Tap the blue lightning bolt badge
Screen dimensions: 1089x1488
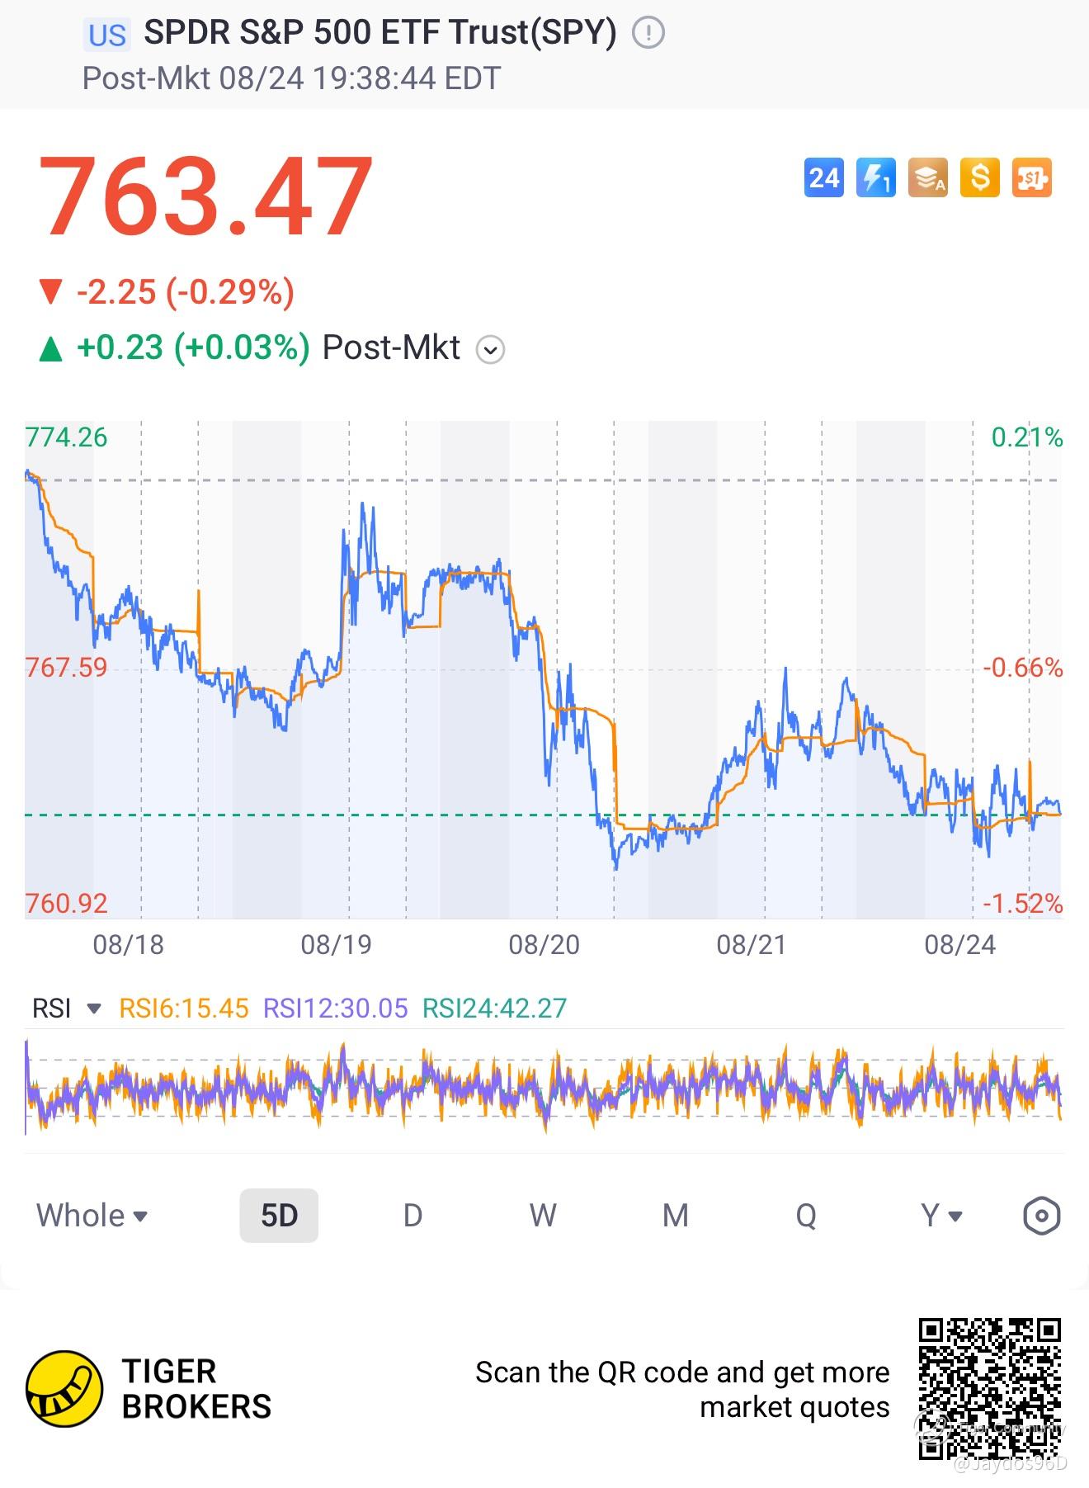click(875, 177)
